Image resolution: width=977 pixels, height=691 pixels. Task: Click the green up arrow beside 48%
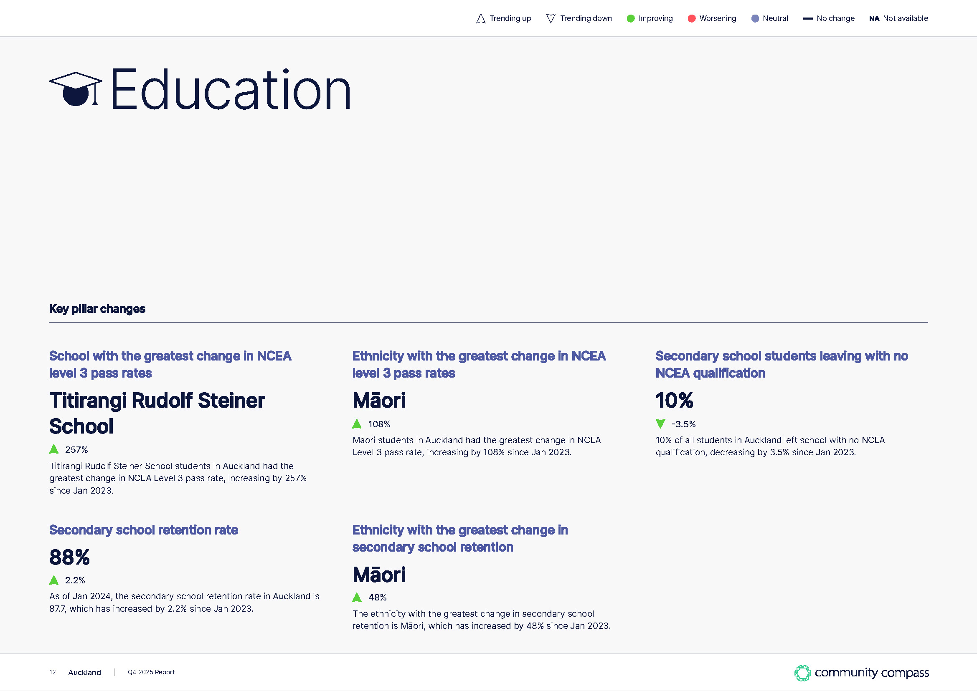pos(357,598)
